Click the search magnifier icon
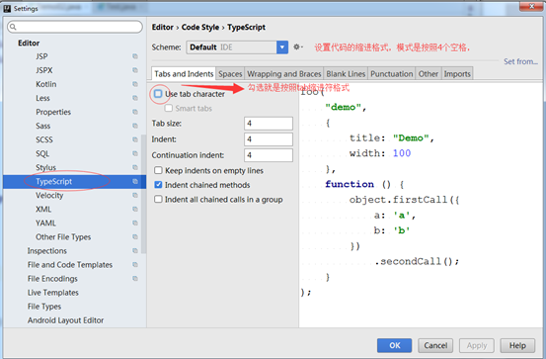The width and height of the screenshot is (546, 359). coord(13,27)
